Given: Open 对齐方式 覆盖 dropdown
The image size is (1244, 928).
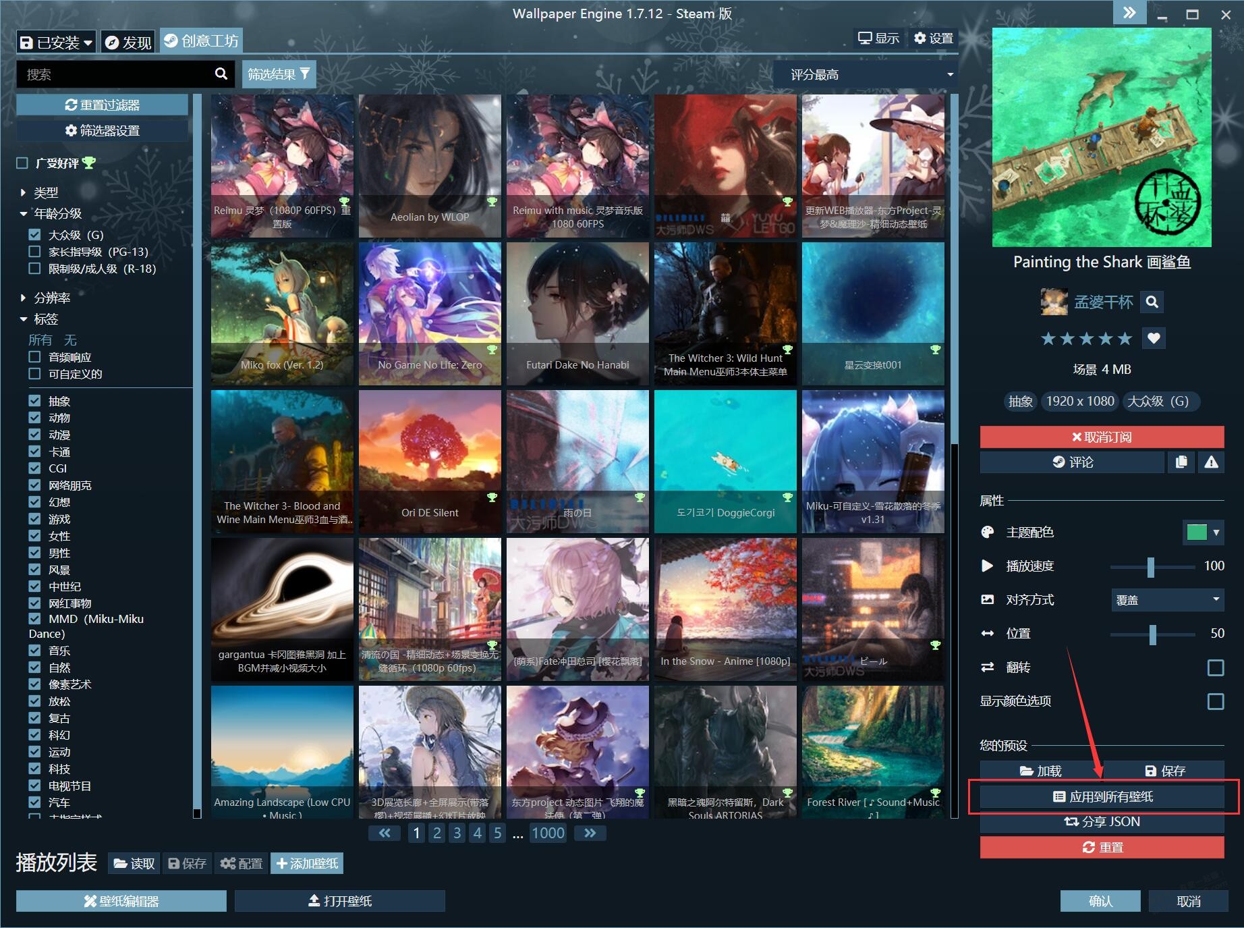Looking at the screenshot, I should coord(1167,599).
